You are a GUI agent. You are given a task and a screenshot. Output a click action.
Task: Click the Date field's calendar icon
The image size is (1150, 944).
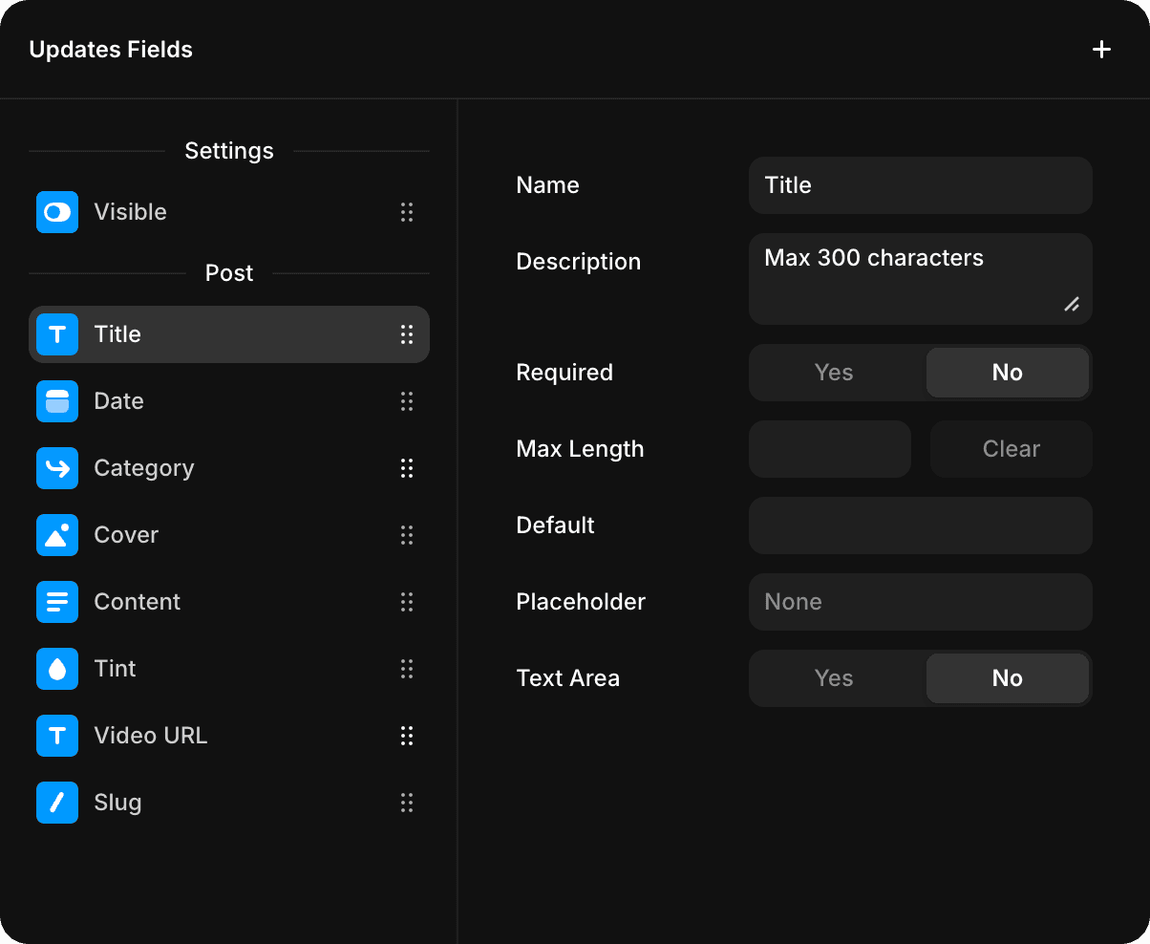click(x=56, y=401)
